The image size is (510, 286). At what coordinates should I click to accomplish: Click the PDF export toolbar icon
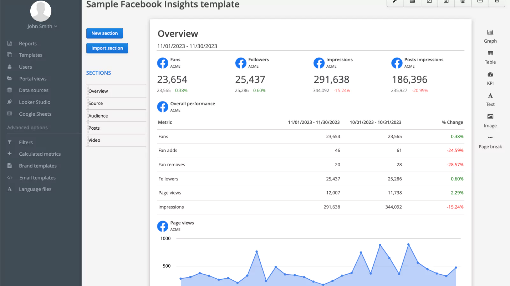429,2
